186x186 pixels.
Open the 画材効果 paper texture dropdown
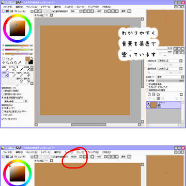(x=169, y=61)
